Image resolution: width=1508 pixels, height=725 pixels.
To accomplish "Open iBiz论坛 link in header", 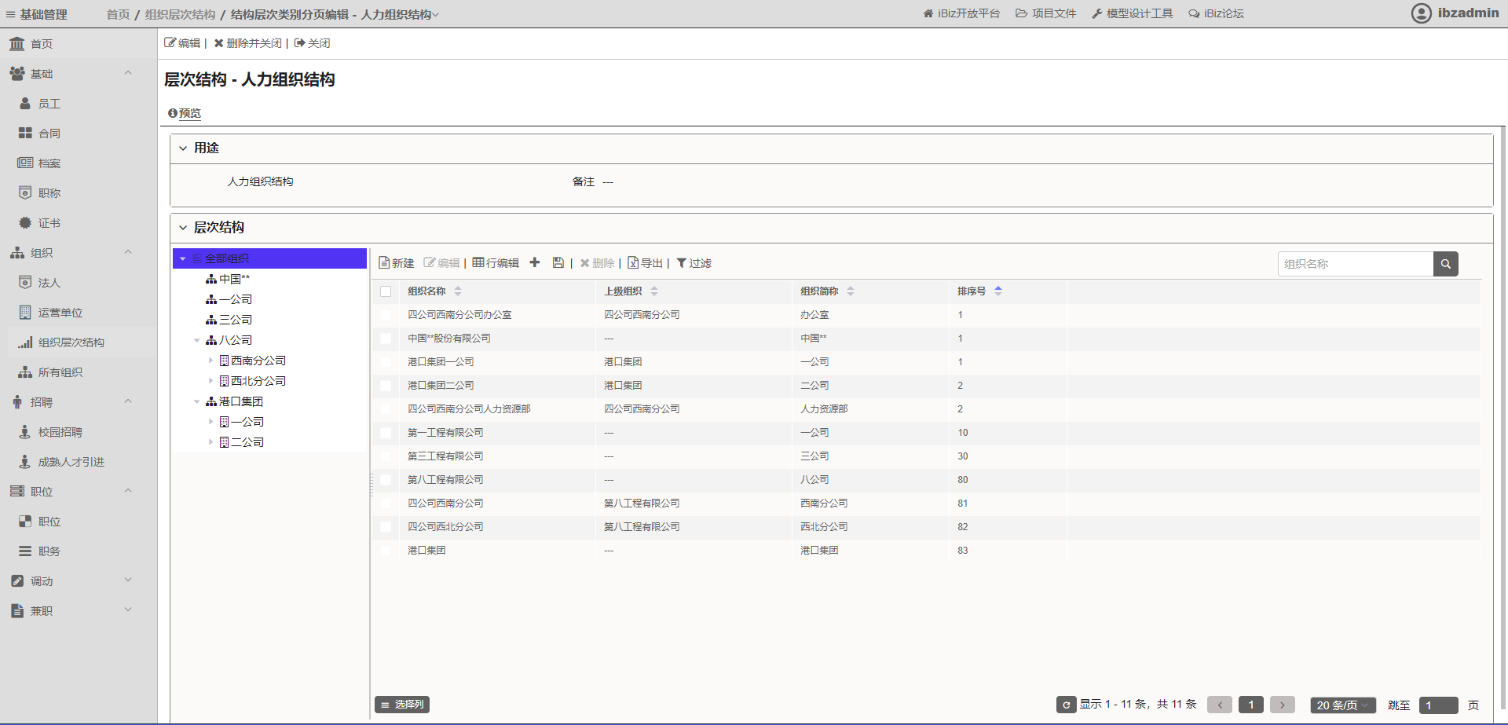I will pos(1217,13).
